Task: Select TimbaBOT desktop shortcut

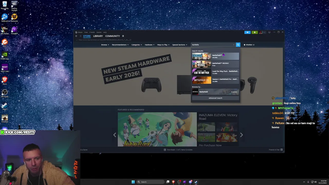Action: coord(14,30)
